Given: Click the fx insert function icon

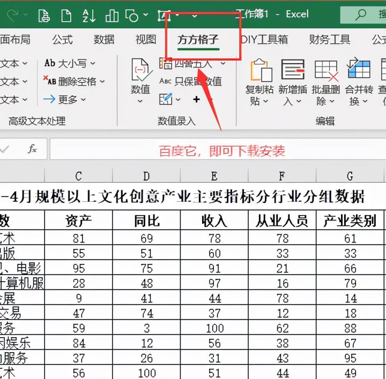Looking at the screenshot, I should (x=33, y=149).
